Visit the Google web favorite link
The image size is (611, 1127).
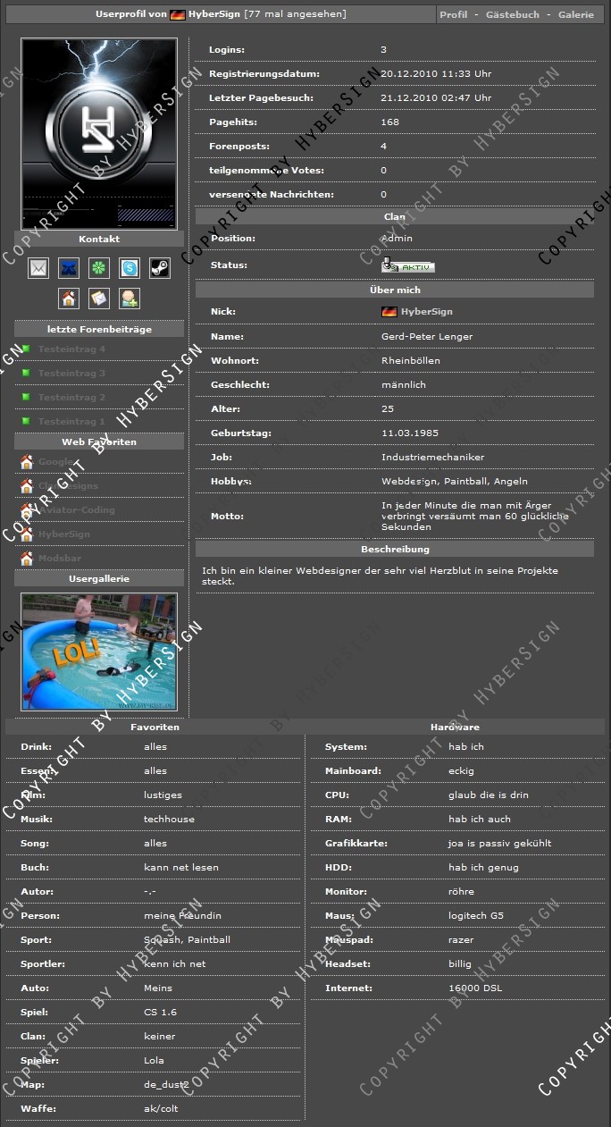[x=55, y=462]
